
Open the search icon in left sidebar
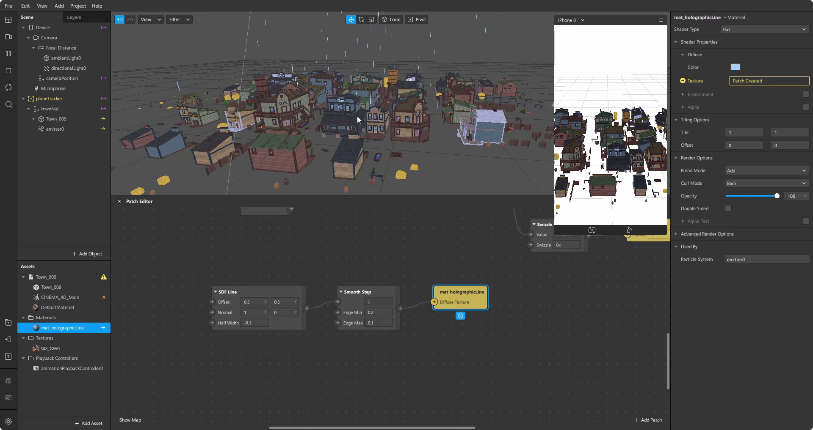click(x=8, y=104)
